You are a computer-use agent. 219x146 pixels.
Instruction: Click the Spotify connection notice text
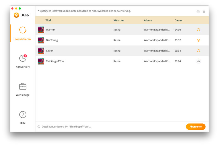(x=84, y=11)
